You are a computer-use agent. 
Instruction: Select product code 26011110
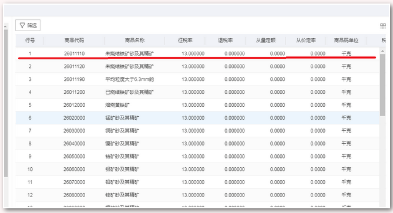74,53
